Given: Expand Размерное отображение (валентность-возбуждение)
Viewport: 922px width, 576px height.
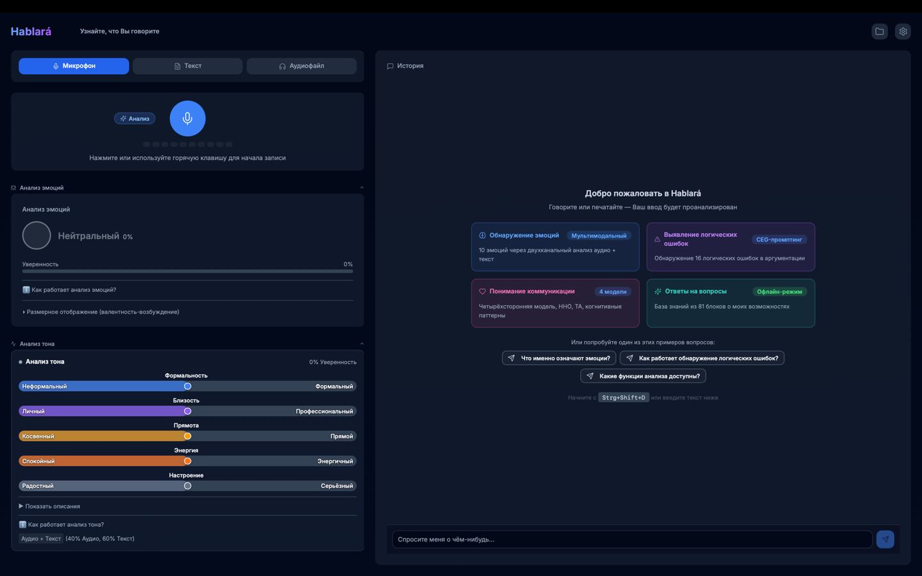Looking at the screenshot, I should tap(102, 312).
